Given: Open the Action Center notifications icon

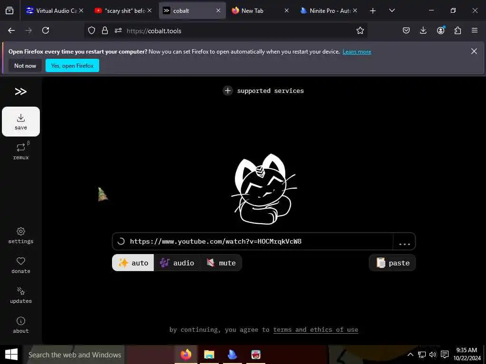Looking at the screenshot, I should click(x=444, y=355).
